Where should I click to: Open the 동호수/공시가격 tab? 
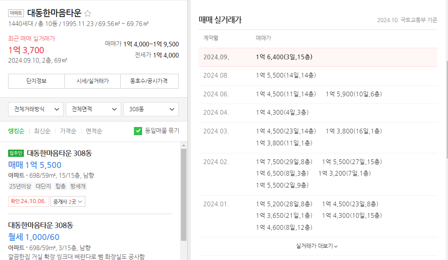[x=149, y=81]
